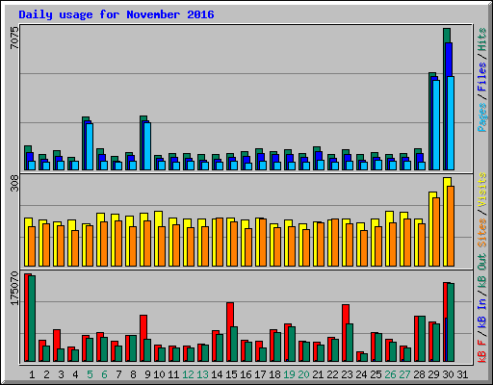Click the day 1 kB Out green bar

[x=32, y=319]
